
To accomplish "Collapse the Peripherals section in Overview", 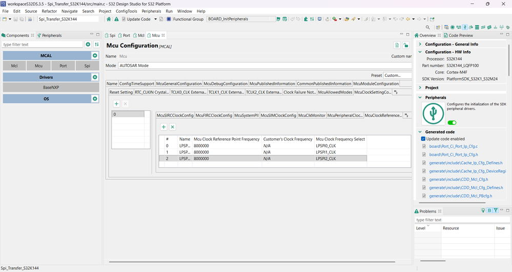I will point(420,97).
